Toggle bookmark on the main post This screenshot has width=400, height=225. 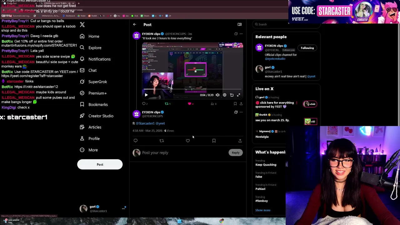pyautogui.click(x=214, y=141)
